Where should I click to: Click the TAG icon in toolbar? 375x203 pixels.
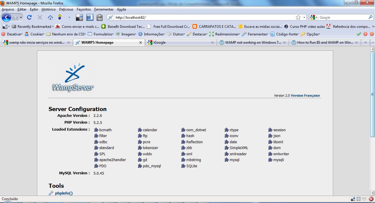click(100, 17)
